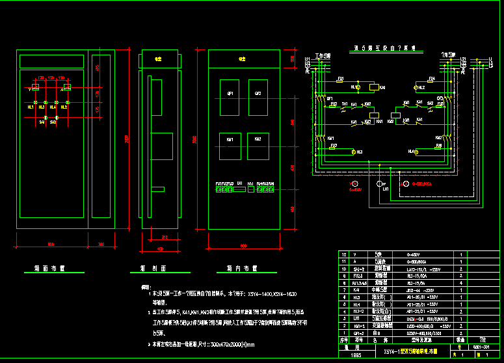Click the 2000 height dimension beside the cabinet face
Viewport: 504px width, 363px height.
[x=127, y=139]
